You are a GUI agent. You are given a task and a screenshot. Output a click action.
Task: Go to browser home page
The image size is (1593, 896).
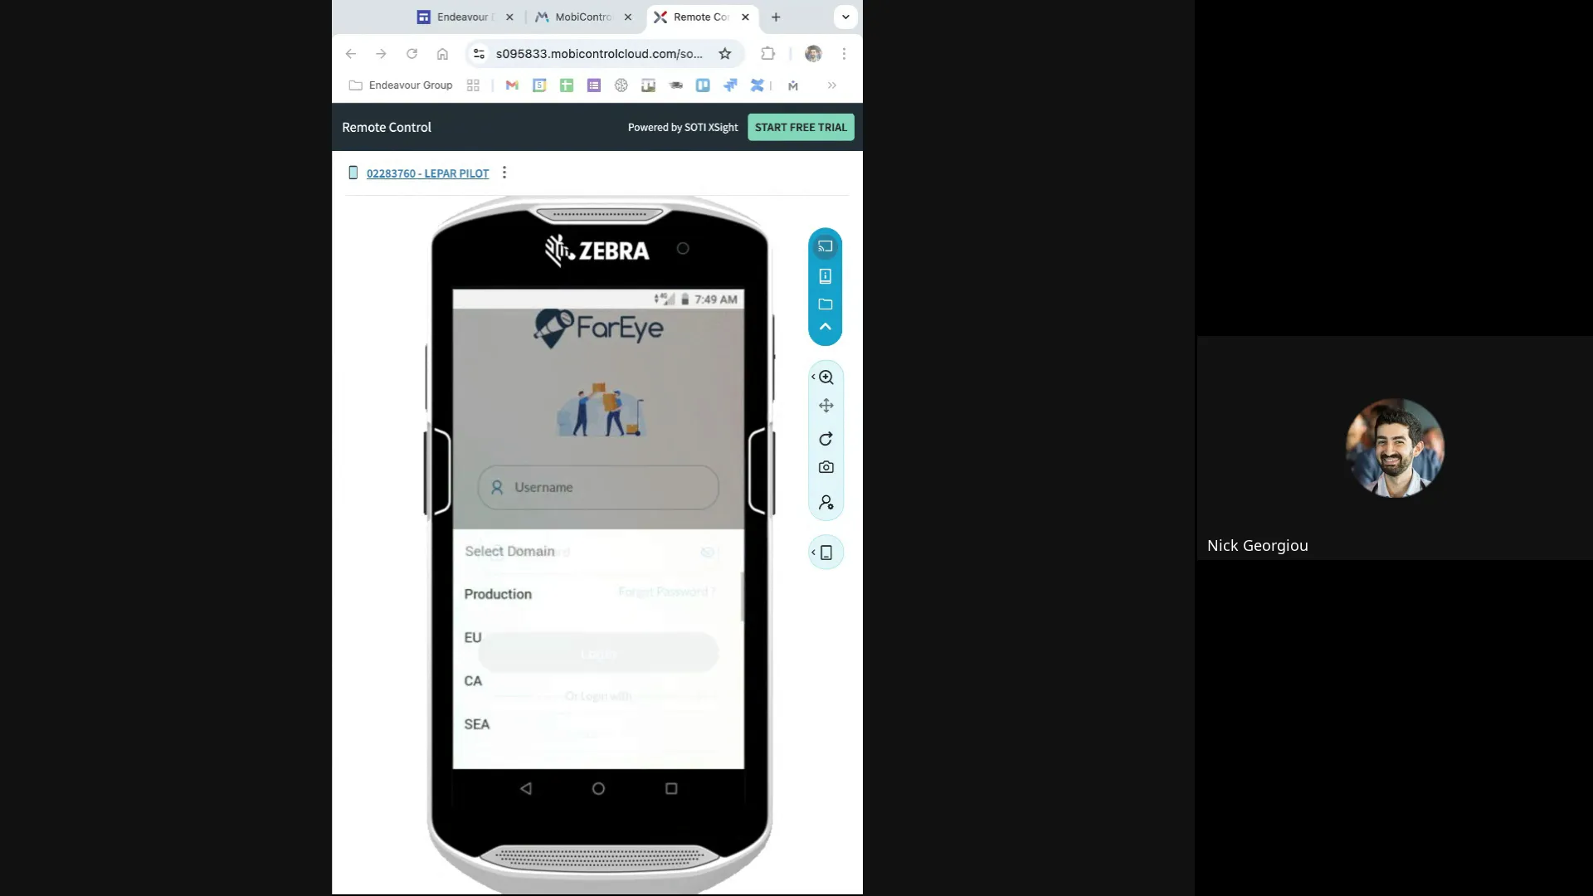click(x=442, y=54)
